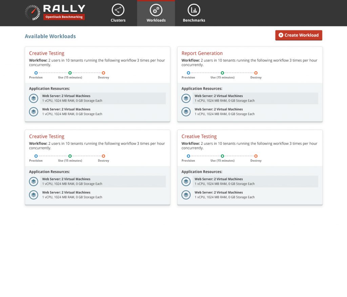The width and height of the screenshot is (347, 297).
Task: Click the Provision label under Report Generation
Action: pyautogui.click(x=188, y=77)
